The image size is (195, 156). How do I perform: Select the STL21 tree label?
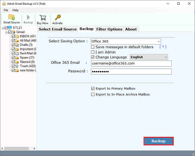[x=17, y=28]
